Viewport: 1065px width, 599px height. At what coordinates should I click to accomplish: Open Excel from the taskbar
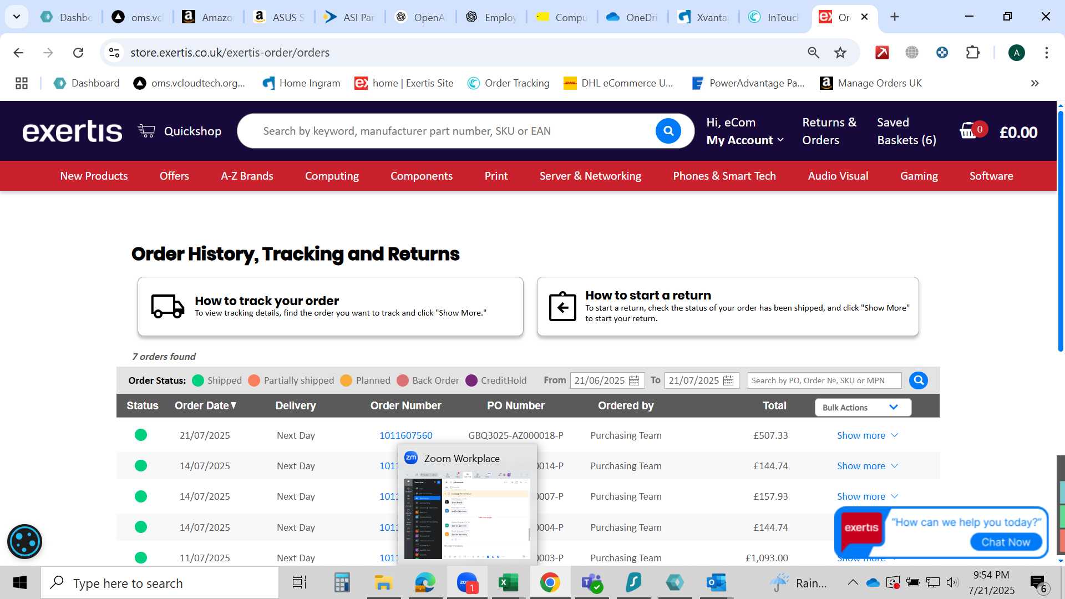(508, 583)
